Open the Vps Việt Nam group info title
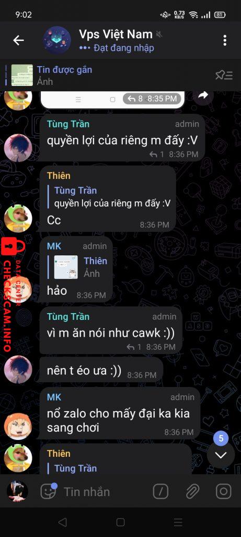 (116, 34)
